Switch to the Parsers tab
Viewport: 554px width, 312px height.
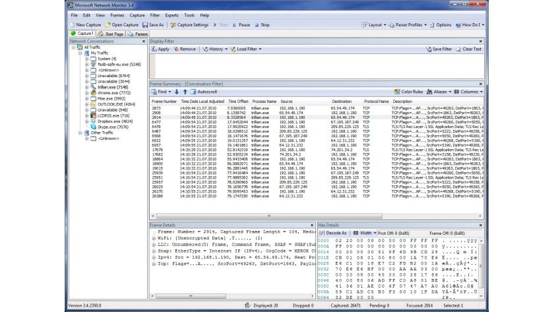pos(138,34)
